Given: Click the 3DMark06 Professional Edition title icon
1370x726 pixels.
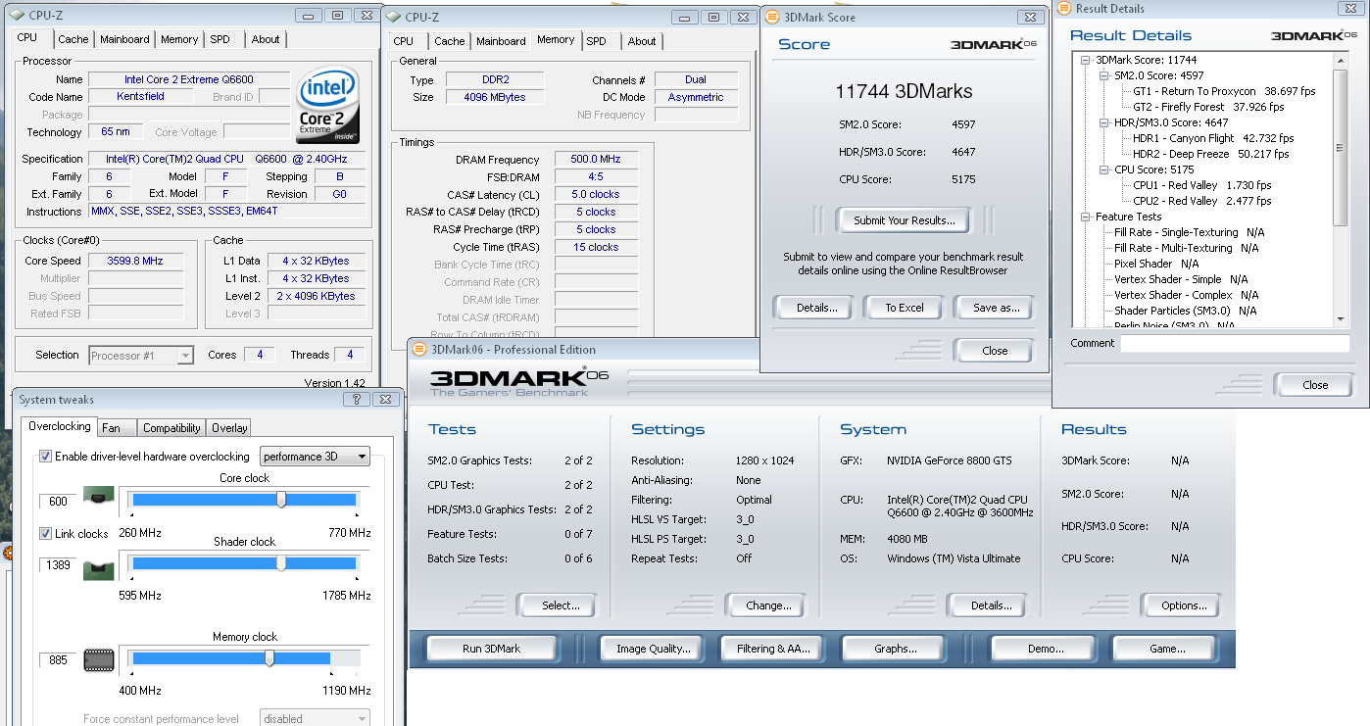Looking at the screenshot, I should pyautogui.click(x=418, y=349).
